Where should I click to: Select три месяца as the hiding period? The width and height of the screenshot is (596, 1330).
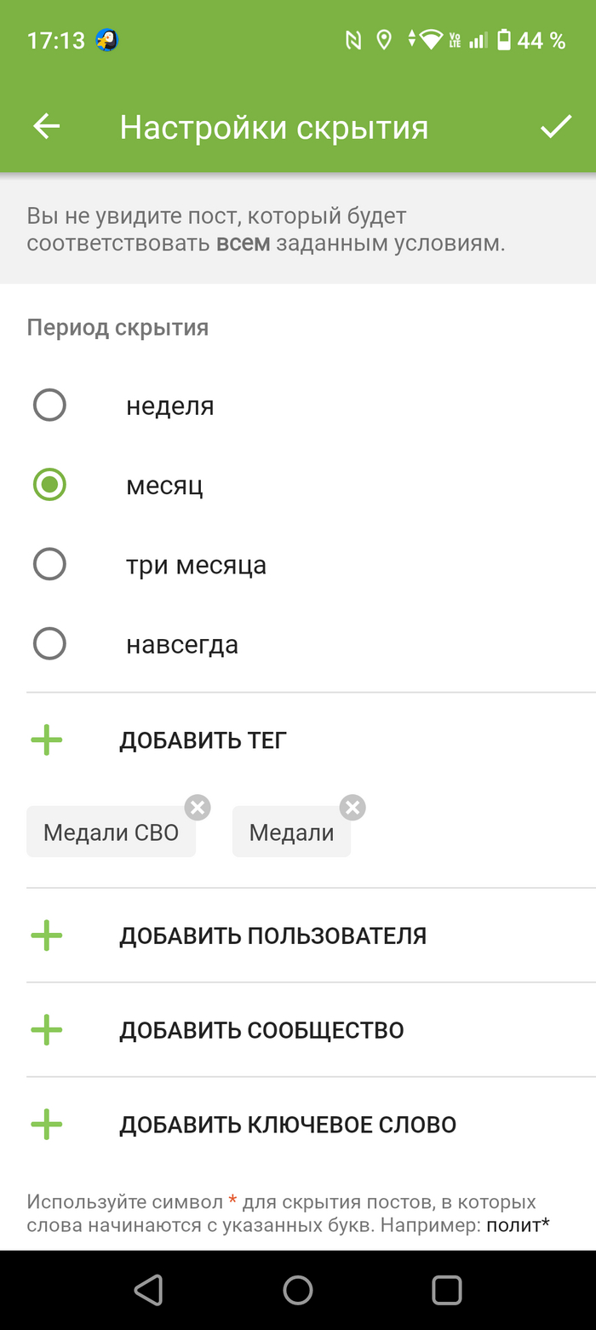tap(49, 563)
